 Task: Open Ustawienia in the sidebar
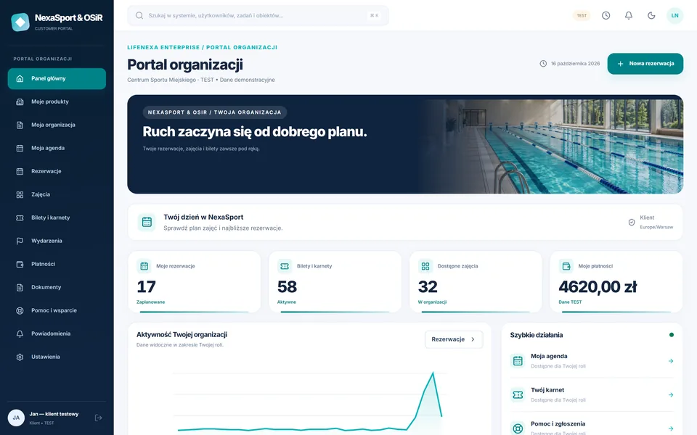[x=57, y=357]
